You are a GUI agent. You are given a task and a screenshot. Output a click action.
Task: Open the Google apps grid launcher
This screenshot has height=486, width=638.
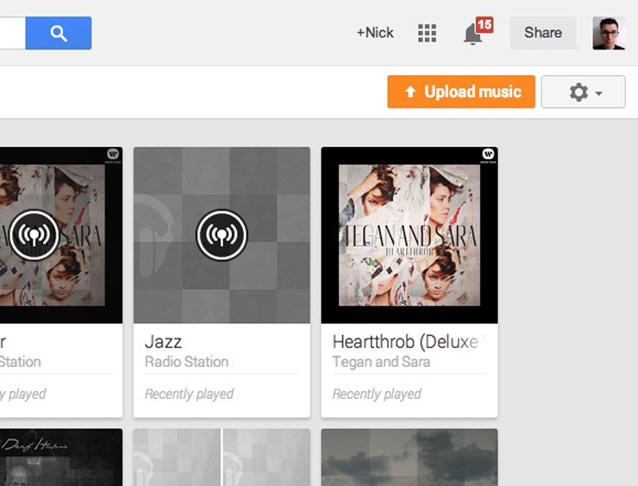pyautogui.click(x=427, y=33)
